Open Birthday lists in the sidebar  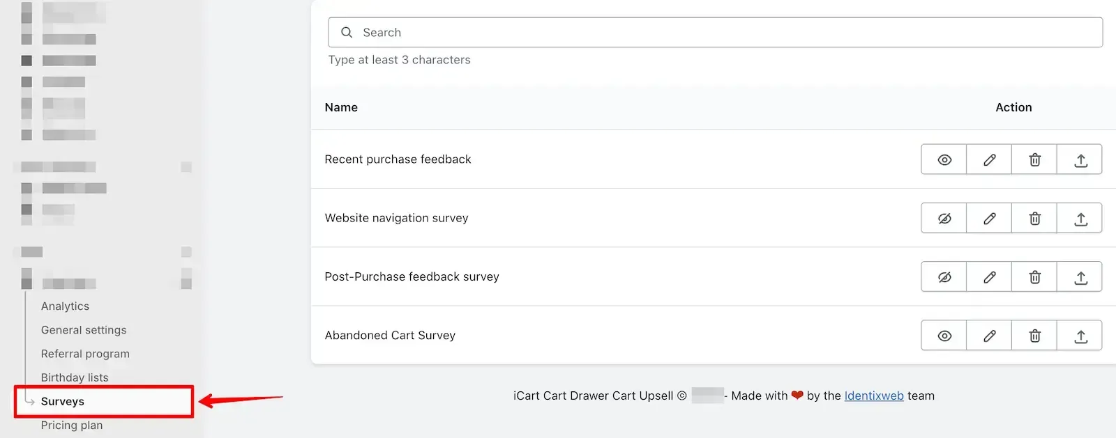75,377
